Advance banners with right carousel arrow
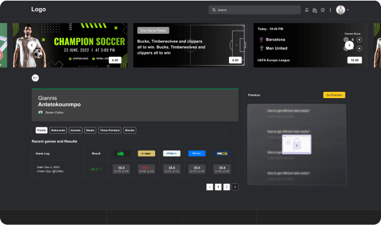Screen dimensions: 381x225 (x=349, y=45)
